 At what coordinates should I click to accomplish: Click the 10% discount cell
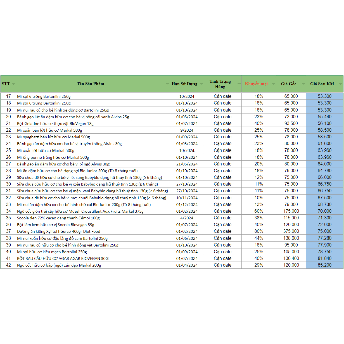259,198
